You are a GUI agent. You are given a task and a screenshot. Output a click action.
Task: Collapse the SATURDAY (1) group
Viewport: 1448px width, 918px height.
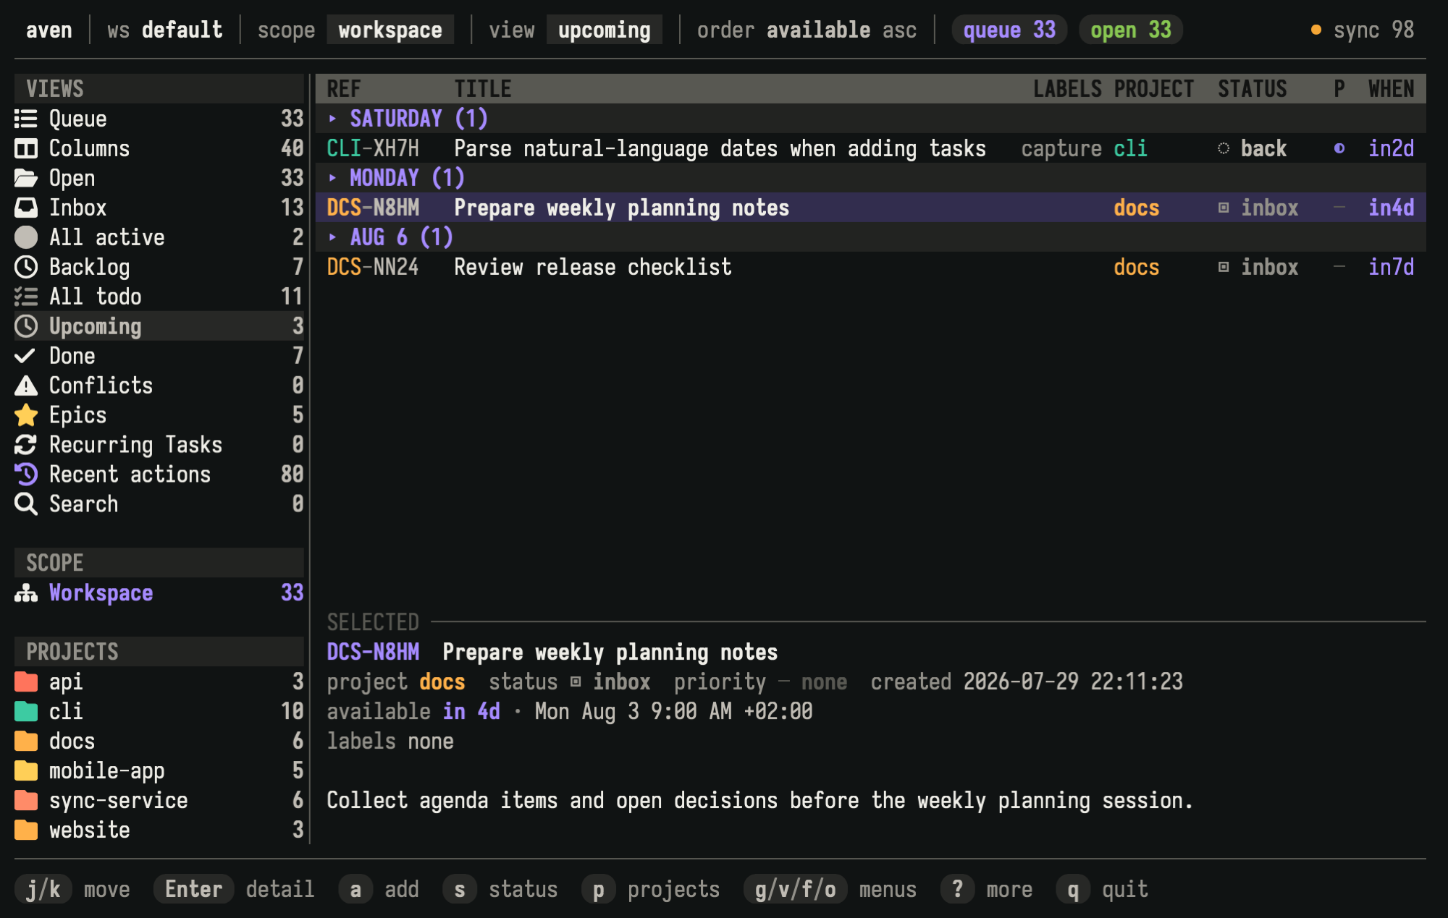coord(332,118)
